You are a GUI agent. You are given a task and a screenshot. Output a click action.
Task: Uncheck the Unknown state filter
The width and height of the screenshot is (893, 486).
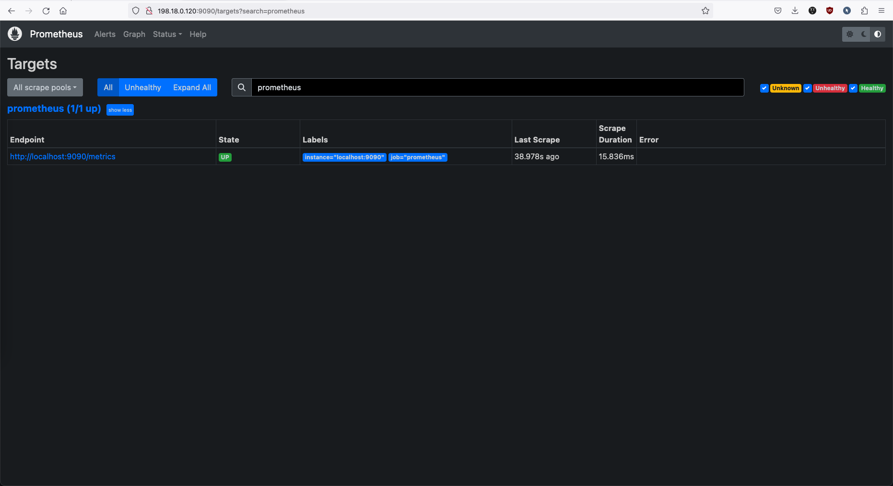click(764, 88)
